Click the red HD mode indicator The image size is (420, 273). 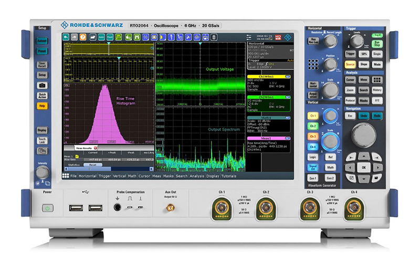[278, 37]
